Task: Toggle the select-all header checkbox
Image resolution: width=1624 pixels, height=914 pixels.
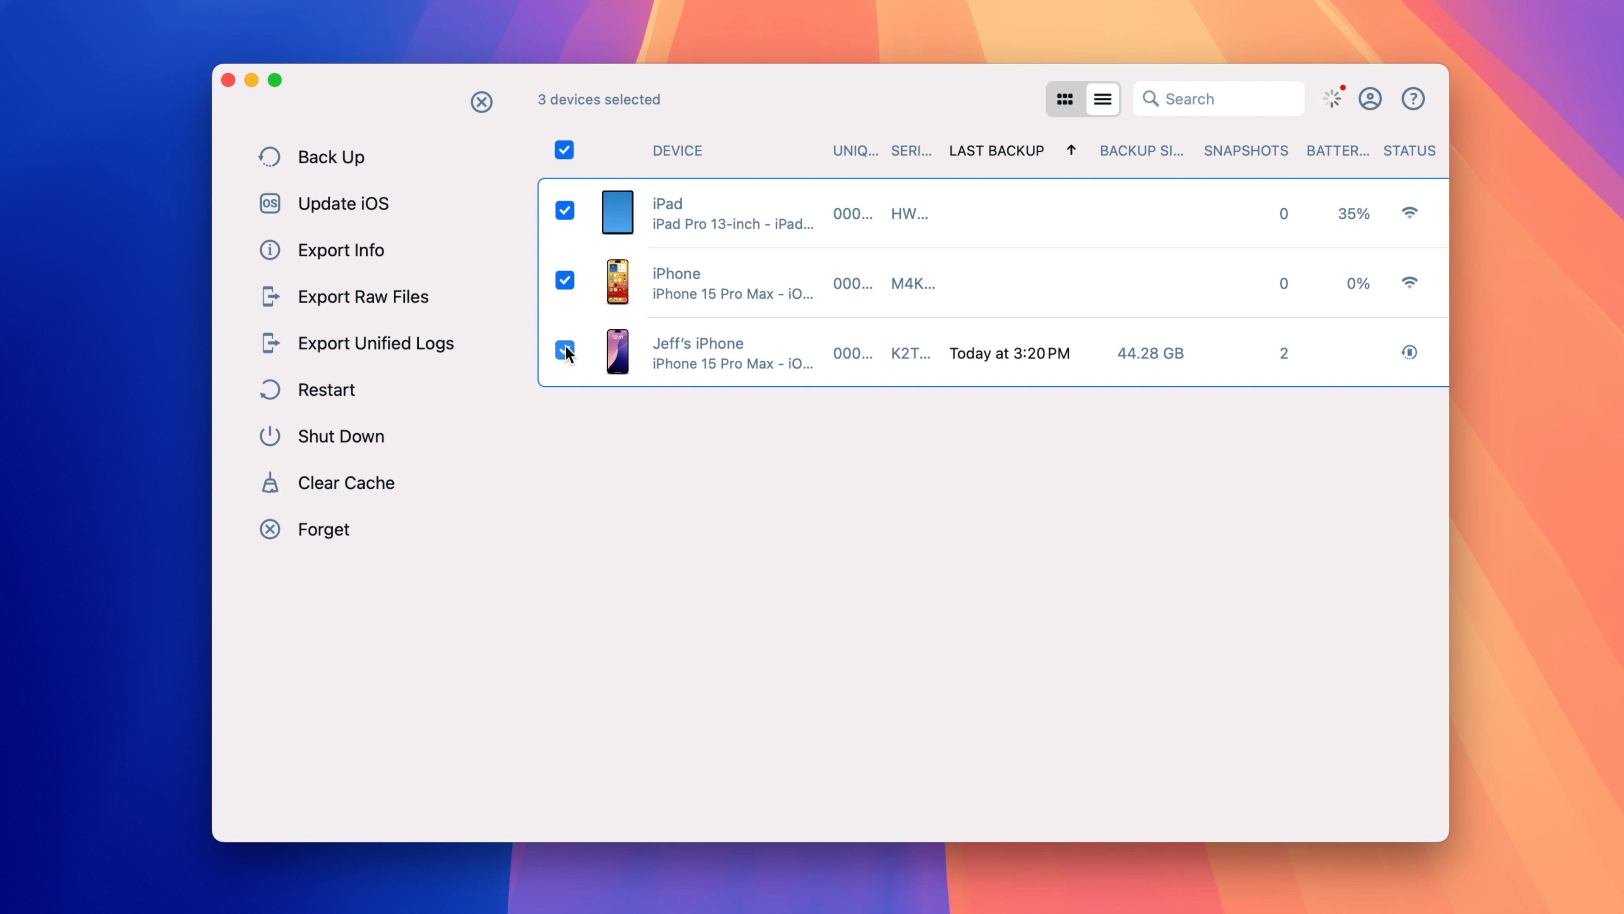Action: coord(564,150)
